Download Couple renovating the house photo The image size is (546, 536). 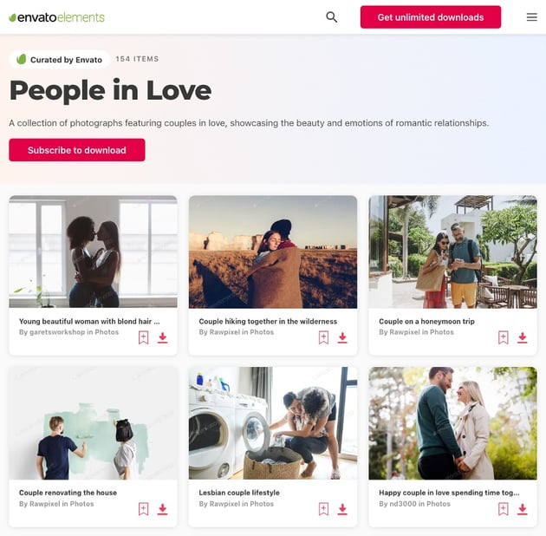tap(162, 509)
